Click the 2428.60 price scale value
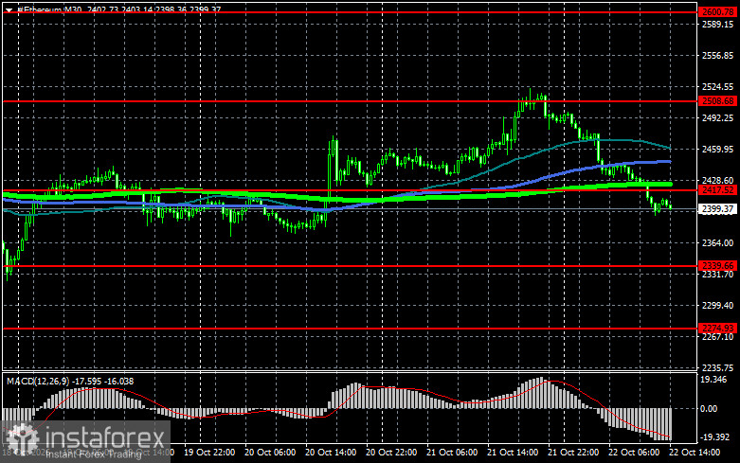Image resolution: width=740 pixels, height=463 pixels. click(x=717, y=181)
